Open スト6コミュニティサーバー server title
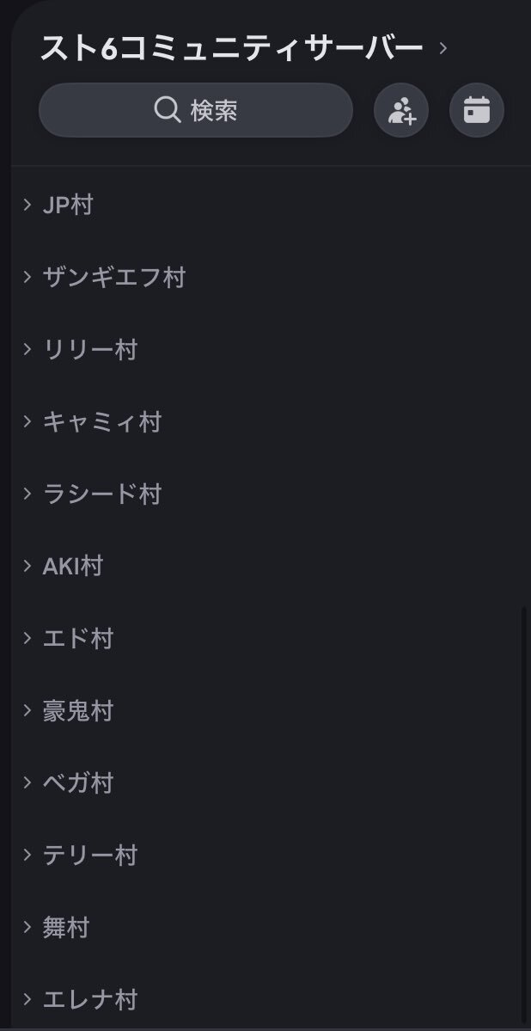 231,48
